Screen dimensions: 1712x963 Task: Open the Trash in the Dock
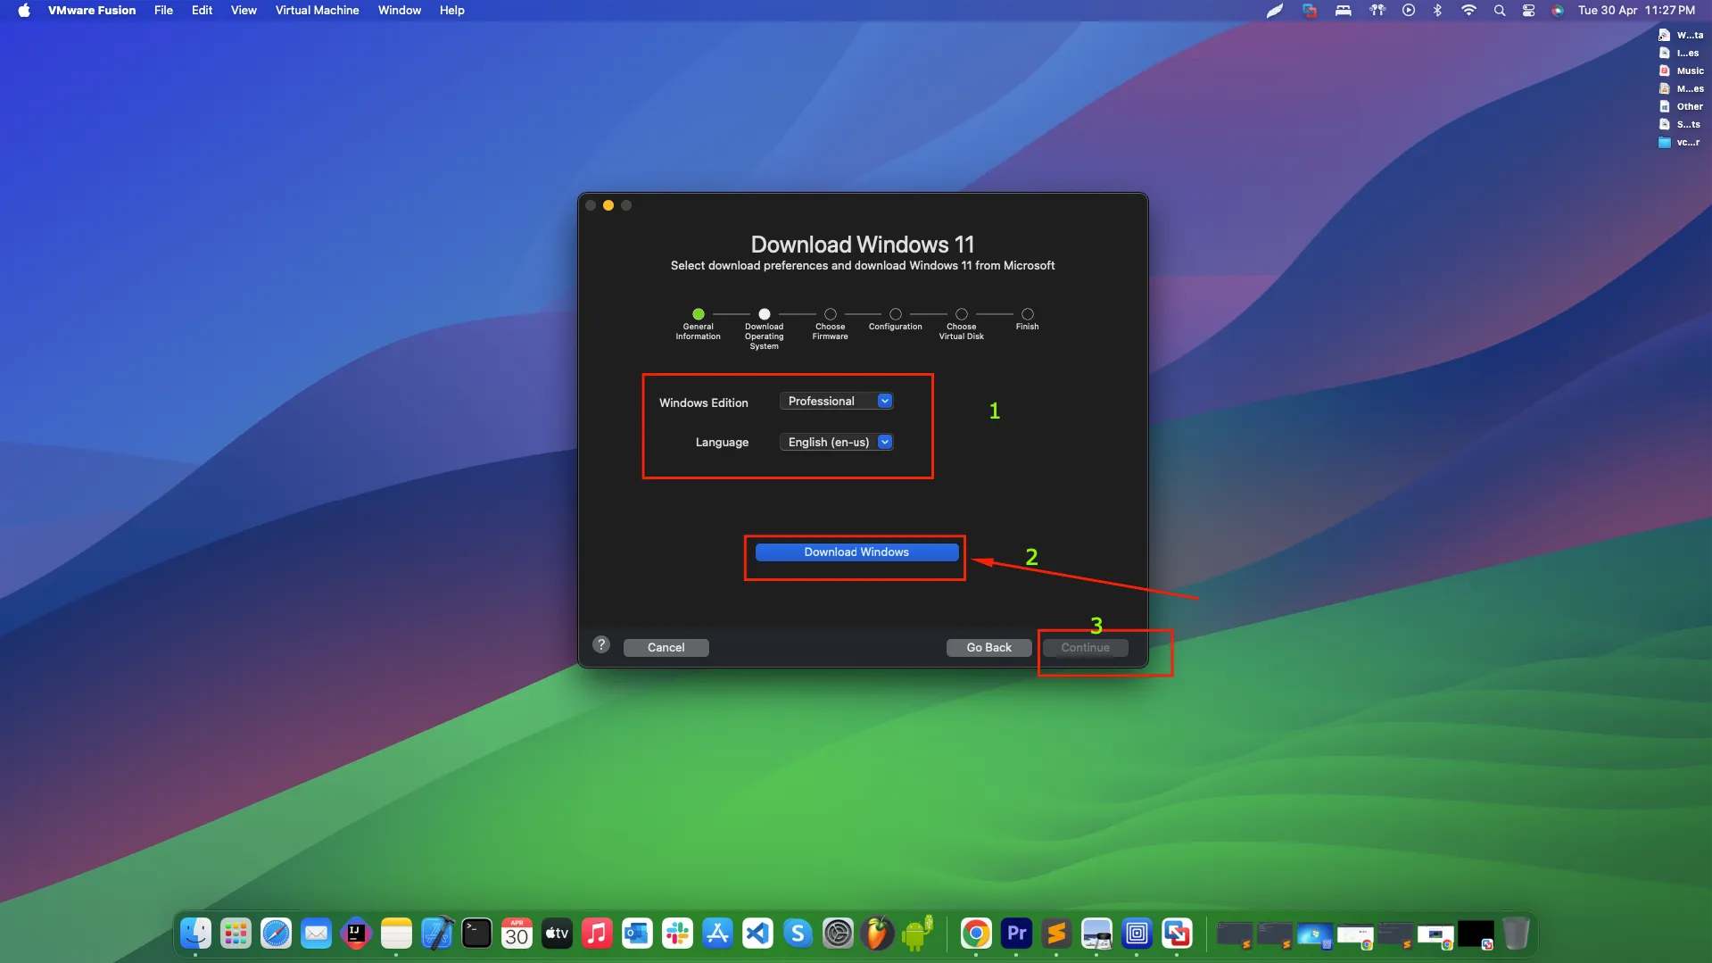click(1516, 934)
